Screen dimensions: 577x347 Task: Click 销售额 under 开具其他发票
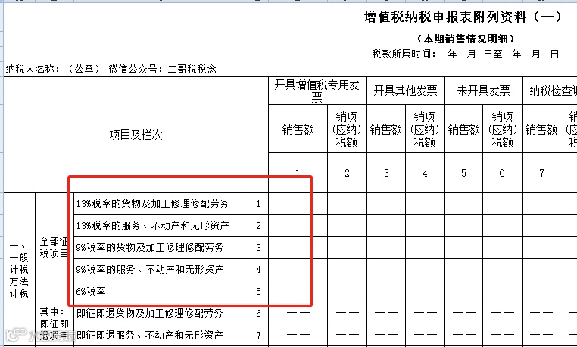point(386,129)
